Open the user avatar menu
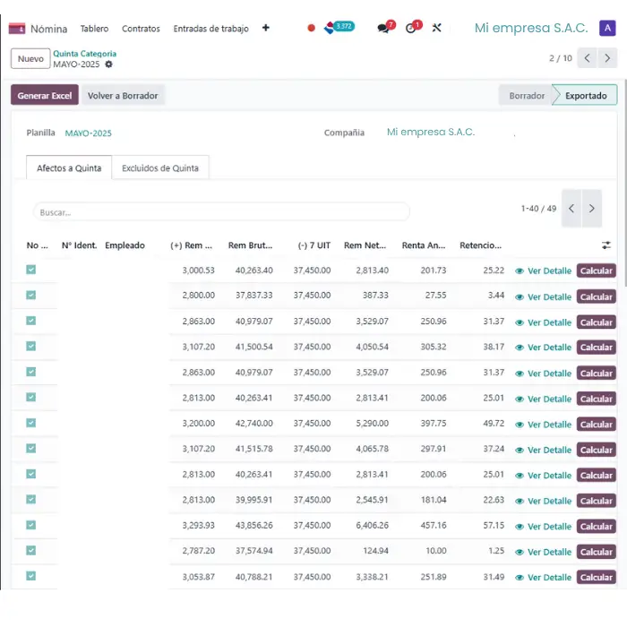The width and height of the screenshot is (627, 627). point(607,28)
